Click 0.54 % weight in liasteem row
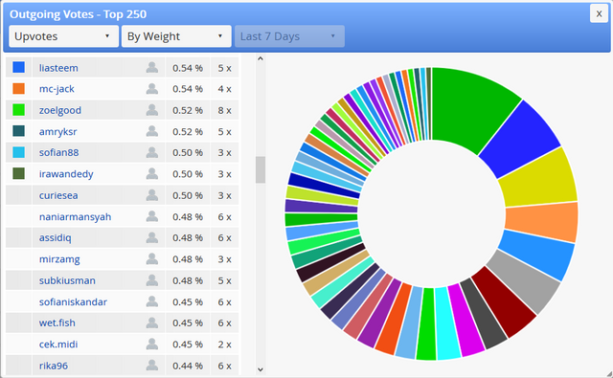The image size is (613, 378). (188, 68)
